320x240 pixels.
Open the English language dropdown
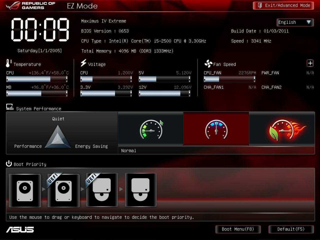[295, 22]
